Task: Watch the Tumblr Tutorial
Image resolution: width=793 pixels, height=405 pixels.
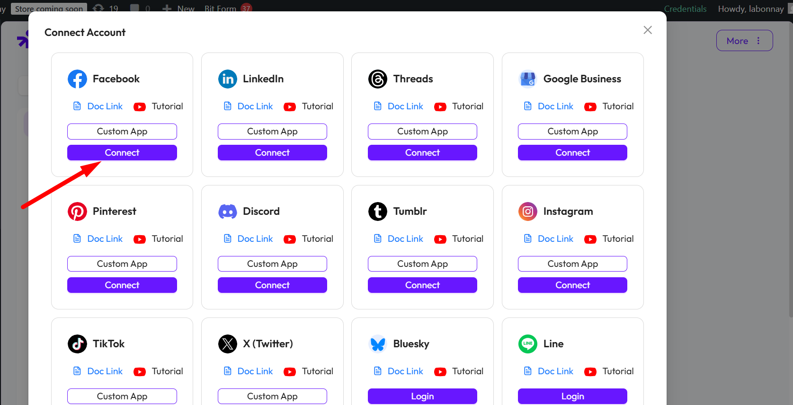Action: tap(468, 238)
